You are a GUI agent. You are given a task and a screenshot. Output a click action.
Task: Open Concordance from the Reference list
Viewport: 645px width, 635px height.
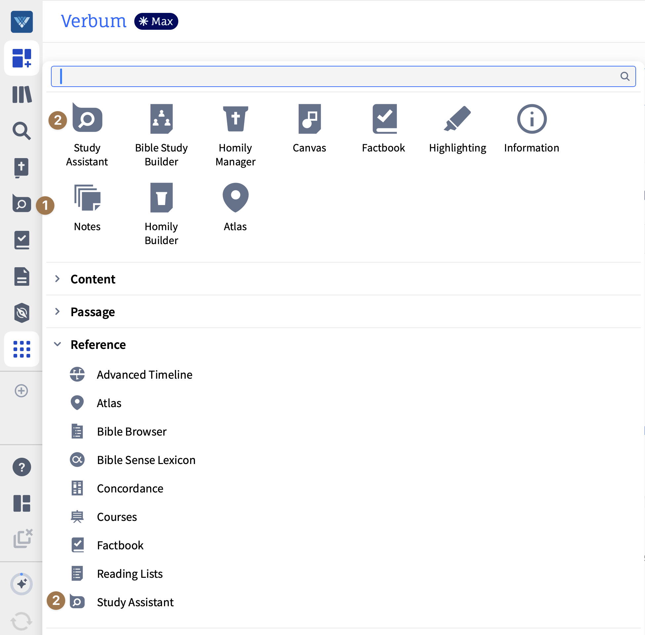coord(117,488)
